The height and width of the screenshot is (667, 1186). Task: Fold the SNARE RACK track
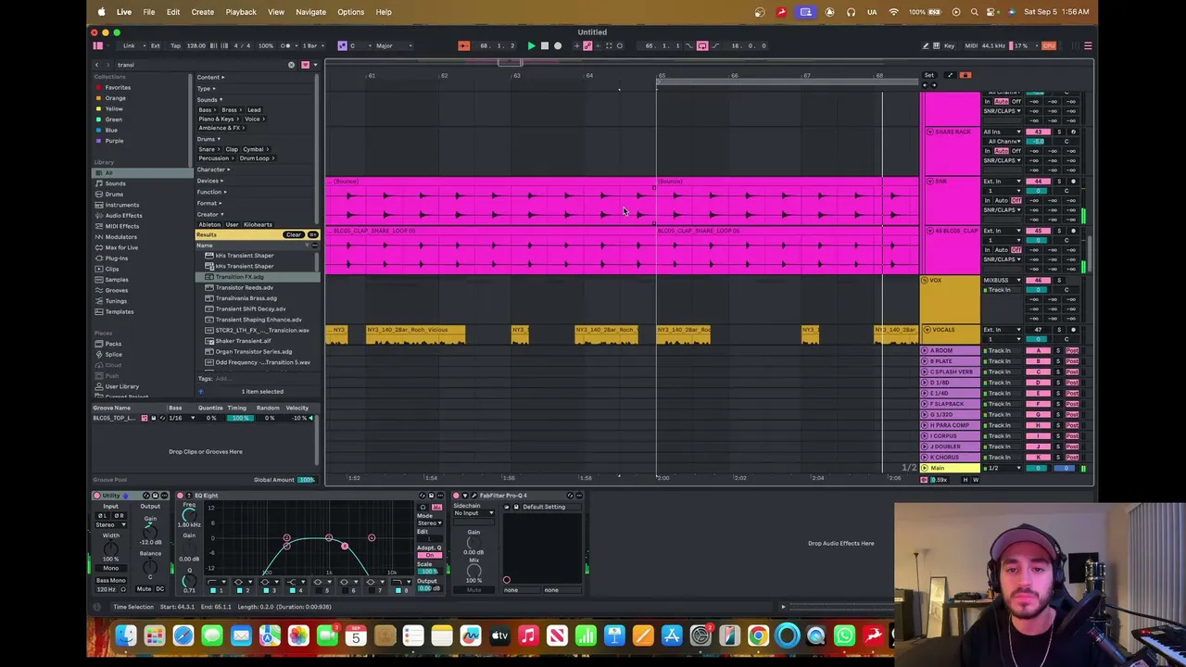pos(929,132)
